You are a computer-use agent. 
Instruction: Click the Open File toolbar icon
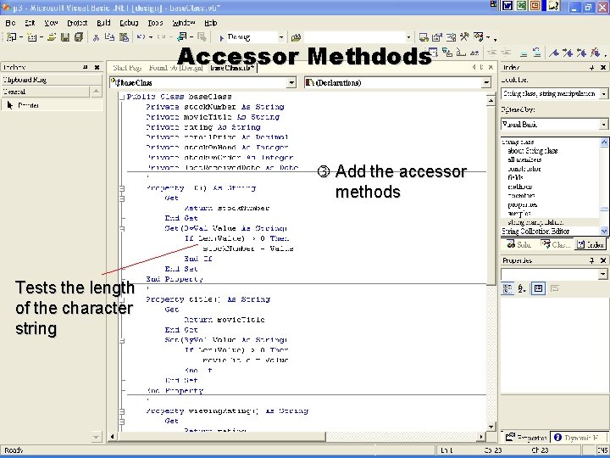[x=52, y=37]
